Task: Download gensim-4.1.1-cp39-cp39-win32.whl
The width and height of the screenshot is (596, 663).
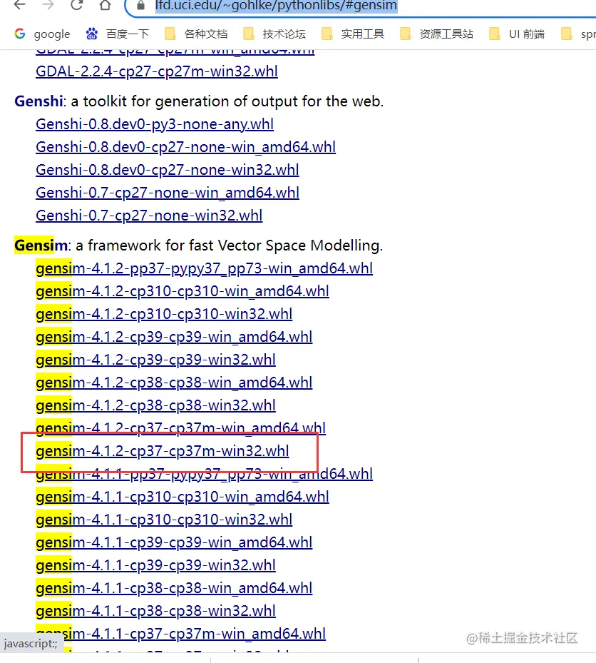Action: tap(156, 565)
